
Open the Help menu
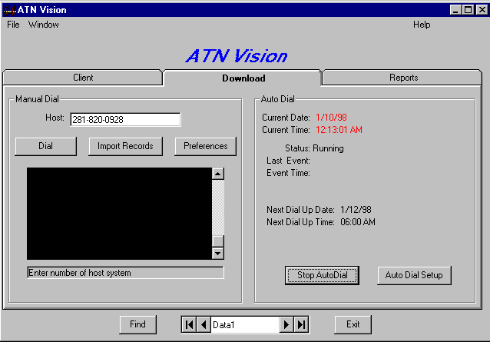[422, 25]
